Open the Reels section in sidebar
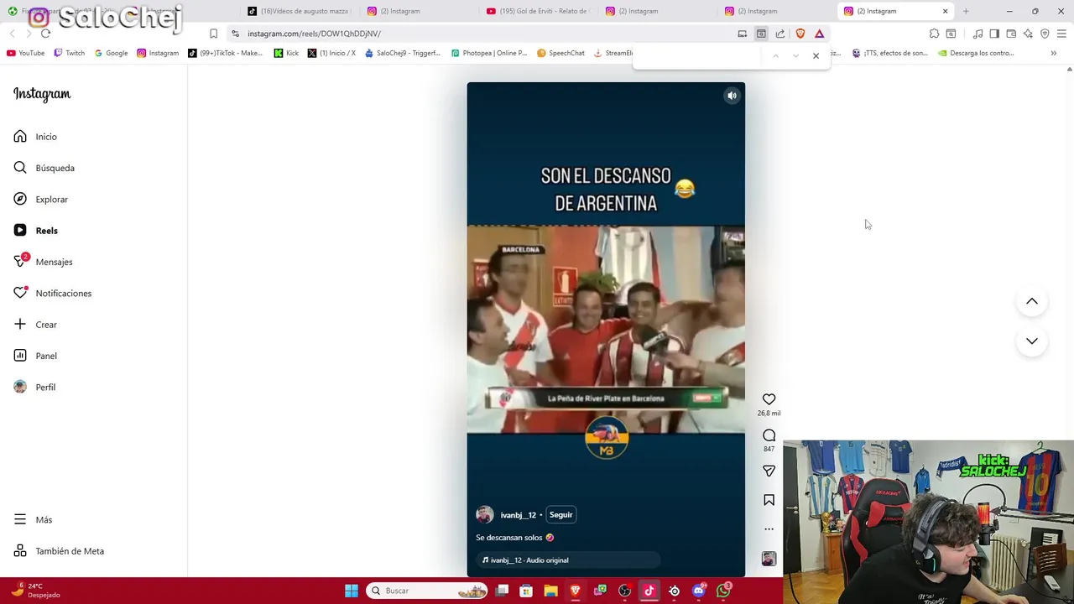 (x=35, y=231)
